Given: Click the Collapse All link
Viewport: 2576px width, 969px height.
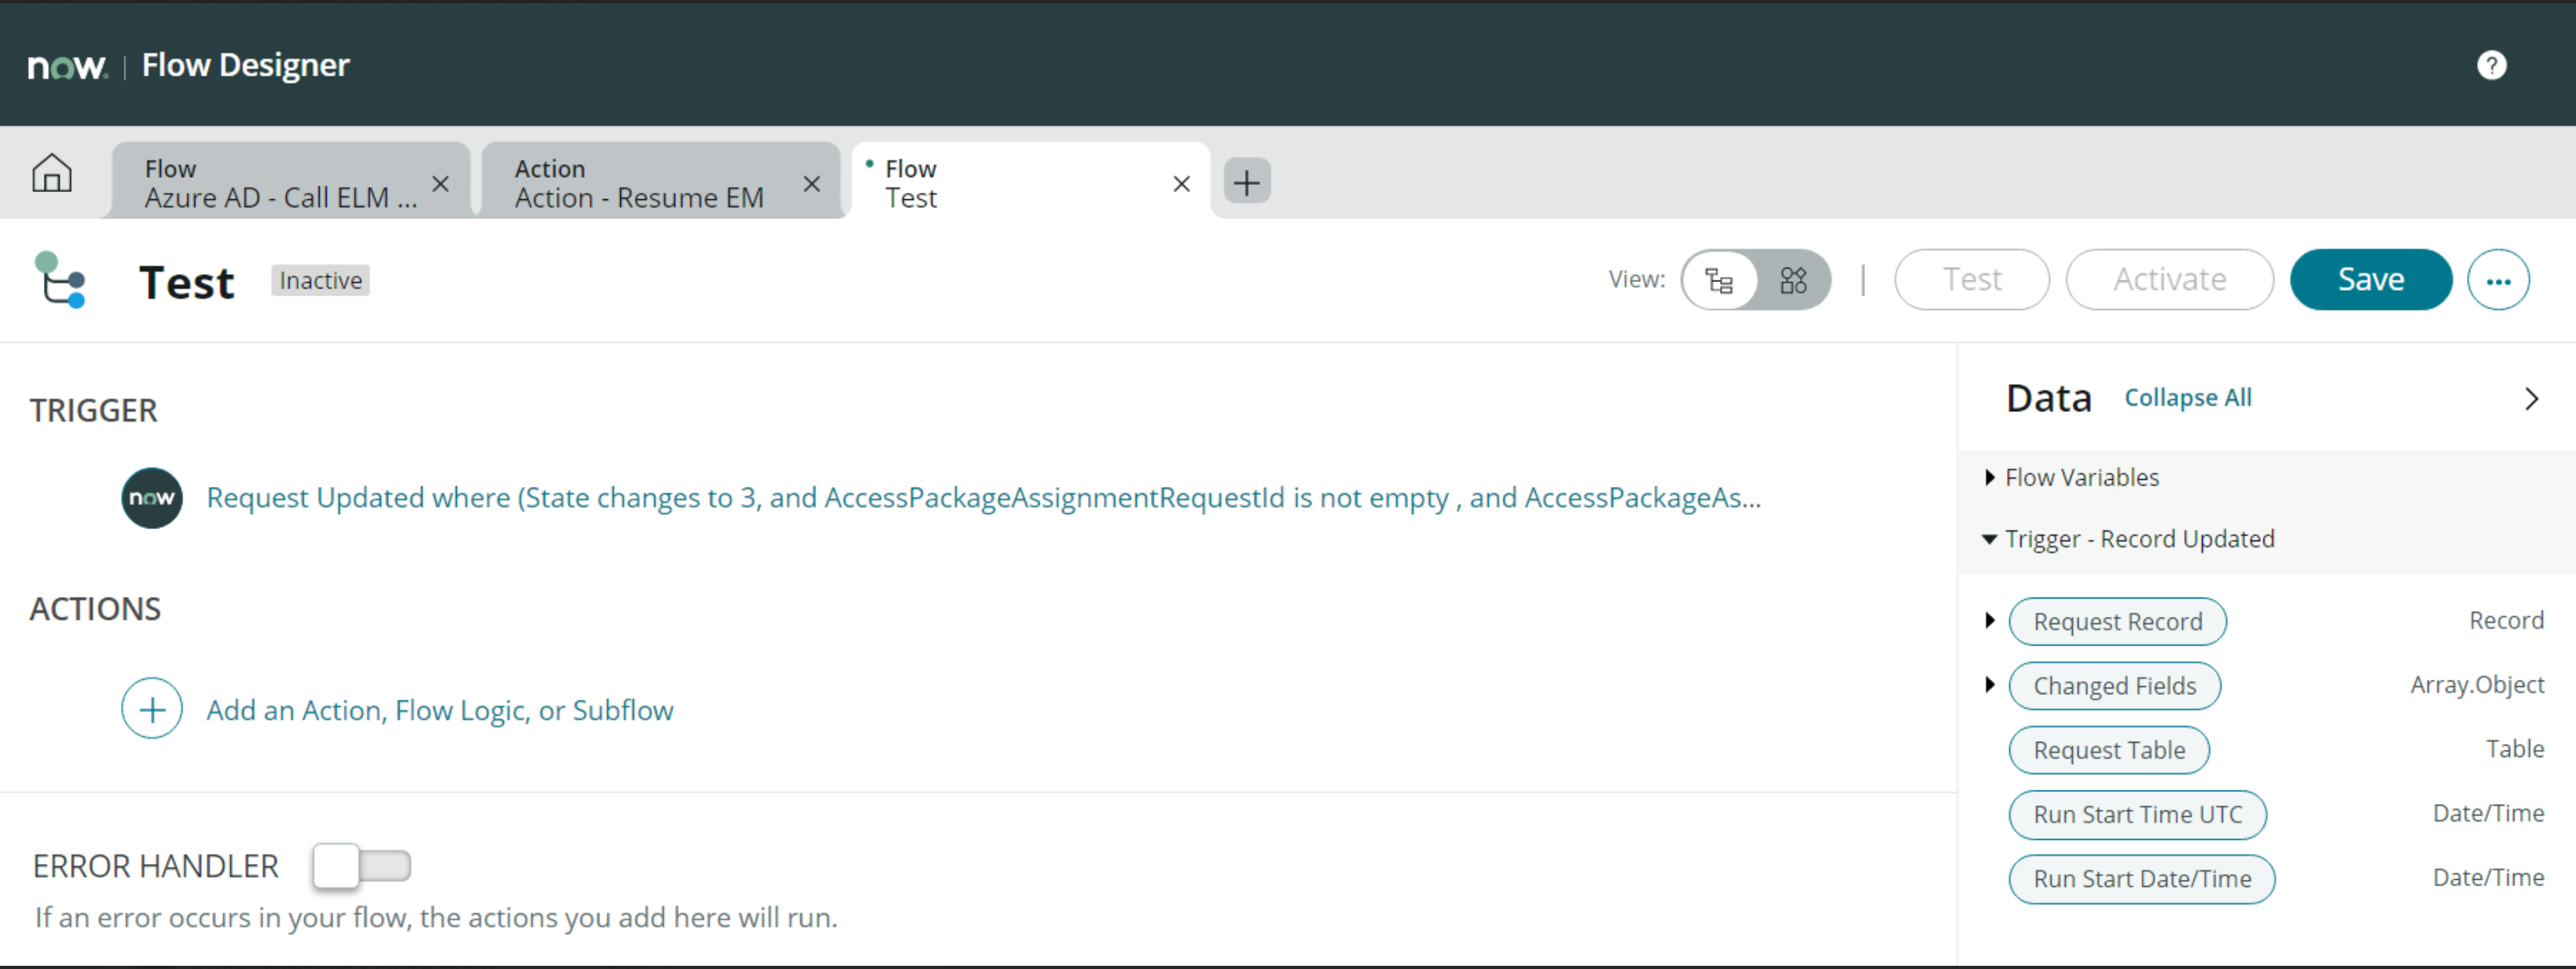Looking at the screenshot, I should coord(2187,398).
